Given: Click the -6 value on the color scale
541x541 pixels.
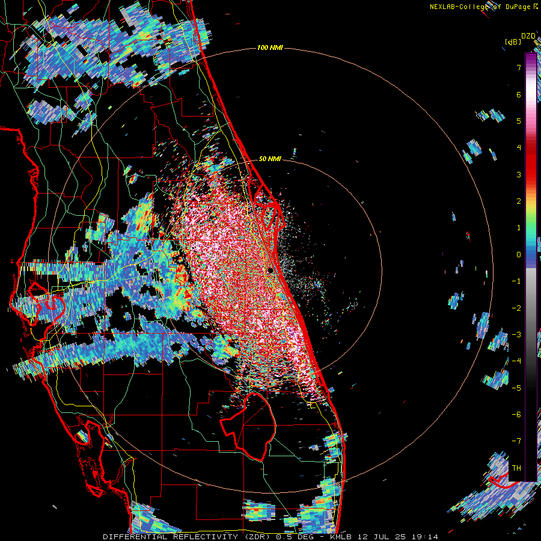Looking at the screenshot, I should point(516,415).
